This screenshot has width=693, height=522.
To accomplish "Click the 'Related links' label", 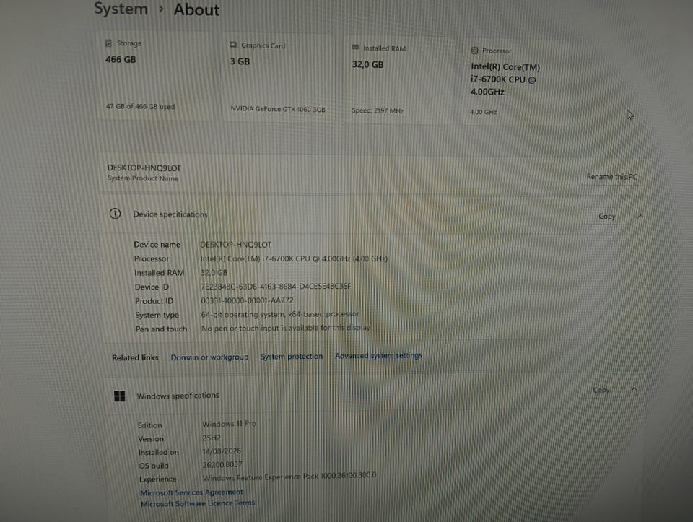I will (135, 357).
